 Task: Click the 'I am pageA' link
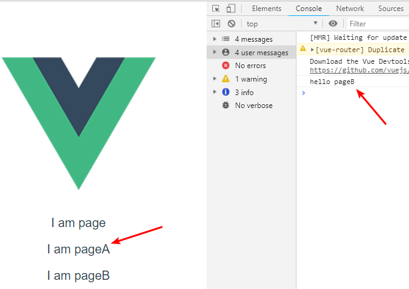click(79, 249)
